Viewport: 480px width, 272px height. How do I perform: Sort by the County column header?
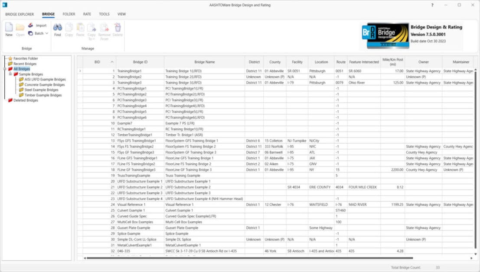point(275,62)
